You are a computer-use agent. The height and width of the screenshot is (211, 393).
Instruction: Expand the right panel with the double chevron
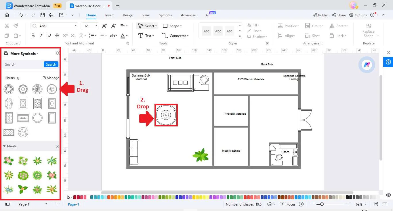click(x=388, y=52)
